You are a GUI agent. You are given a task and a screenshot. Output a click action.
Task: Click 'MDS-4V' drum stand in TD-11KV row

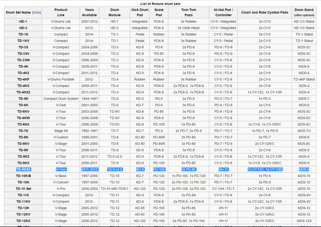(x=304, y=202)
